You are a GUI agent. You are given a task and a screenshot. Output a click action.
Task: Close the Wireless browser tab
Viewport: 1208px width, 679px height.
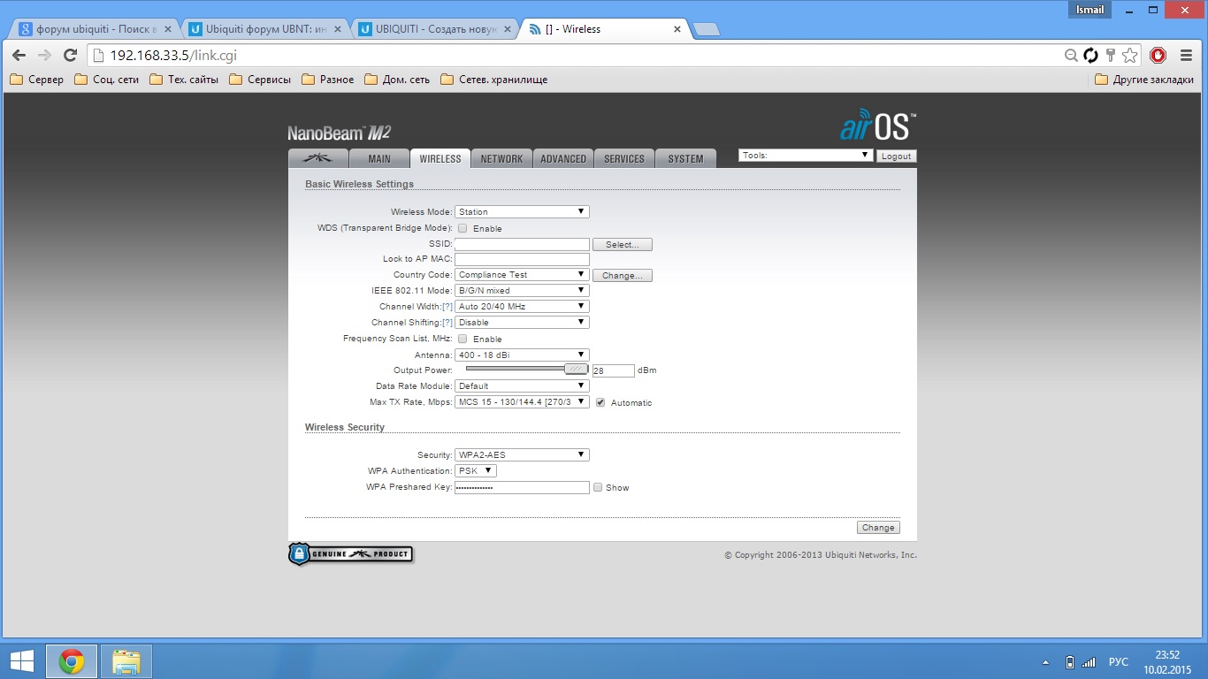click(x=677, y=29)
